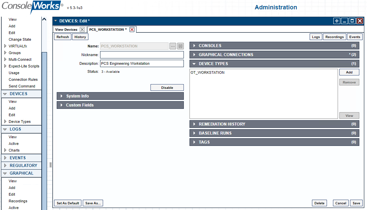367x210 pixels.
Task: Click the list icon beside Name field
Action: coord(180,46)
